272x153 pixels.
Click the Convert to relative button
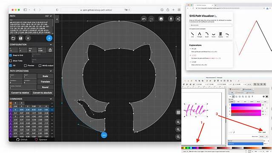pos(20,93)
